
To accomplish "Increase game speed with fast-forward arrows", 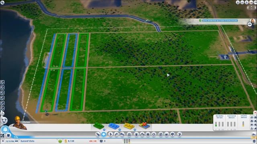I will [x=16, y=141].
